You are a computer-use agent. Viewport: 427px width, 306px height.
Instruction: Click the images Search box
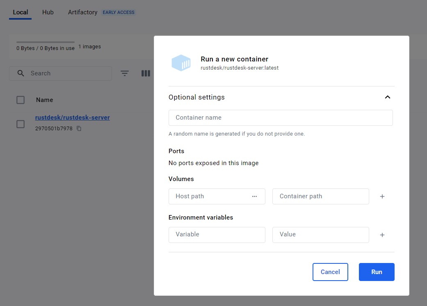pos(60,73)
